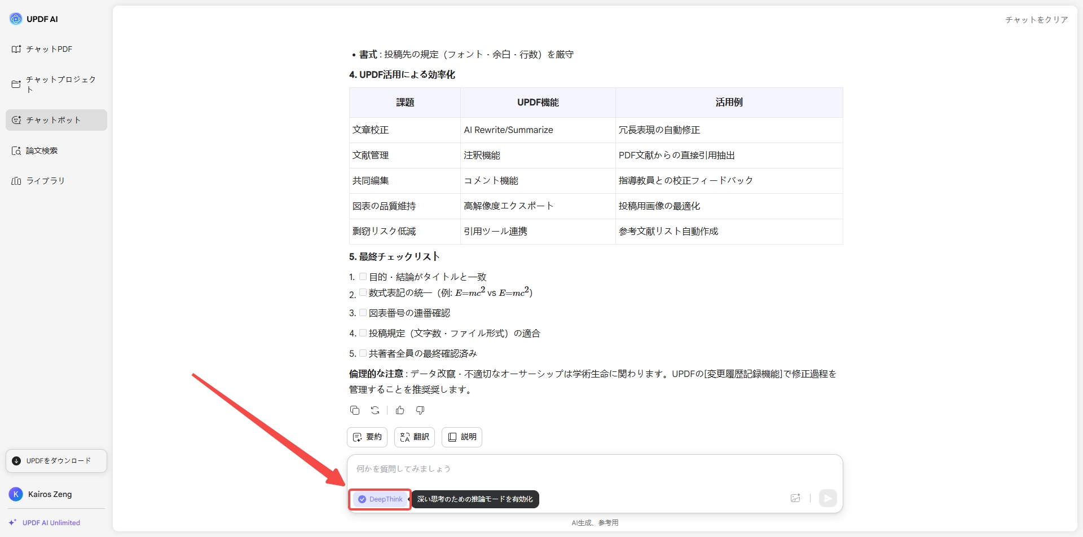Click the 指導教員との校正フィードバック cell
The width and height of the screenshot is (1083, 537).
coord(729,181)
